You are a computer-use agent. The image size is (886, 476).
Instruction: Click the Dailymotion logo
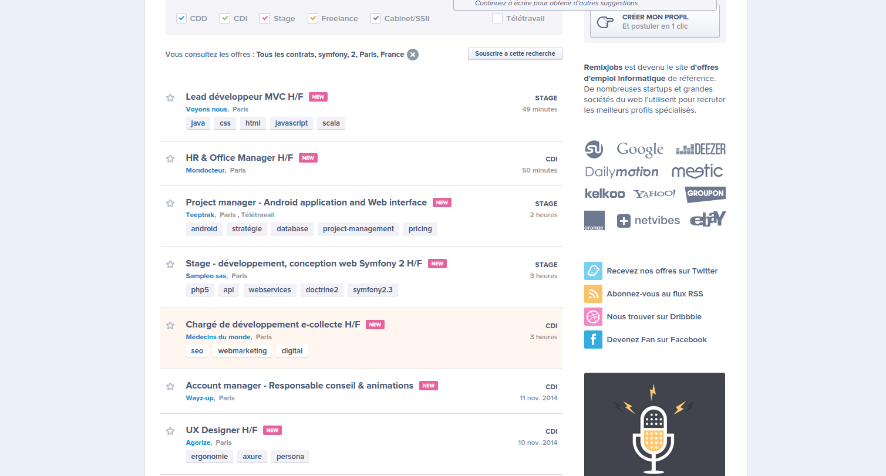point(622,172)
